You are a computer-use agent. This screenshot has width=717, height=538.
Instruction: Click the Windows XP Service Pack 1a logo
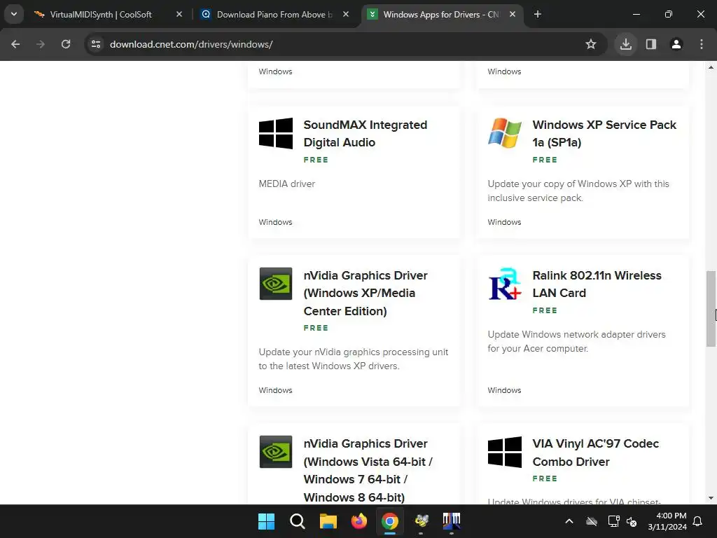(x=504, y=133)
